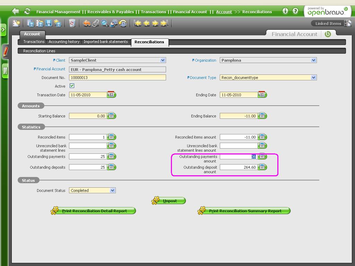Go to the last record icon
Image resolution: width=355 pixels, height=266 pixels.
click(x=164, y=23)
